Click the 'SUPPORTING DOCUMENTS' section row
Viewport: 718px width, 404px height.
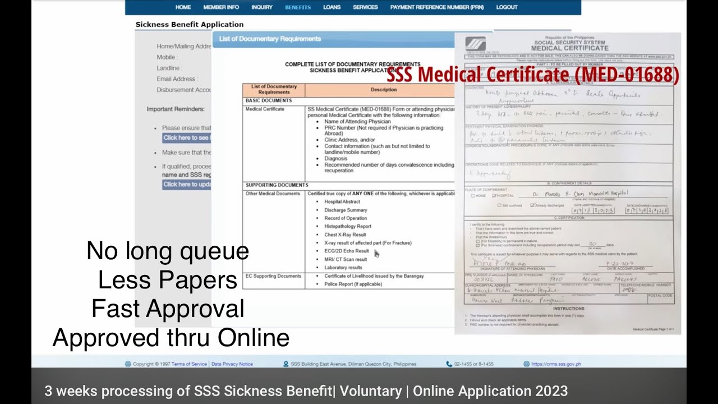(348, 185)
